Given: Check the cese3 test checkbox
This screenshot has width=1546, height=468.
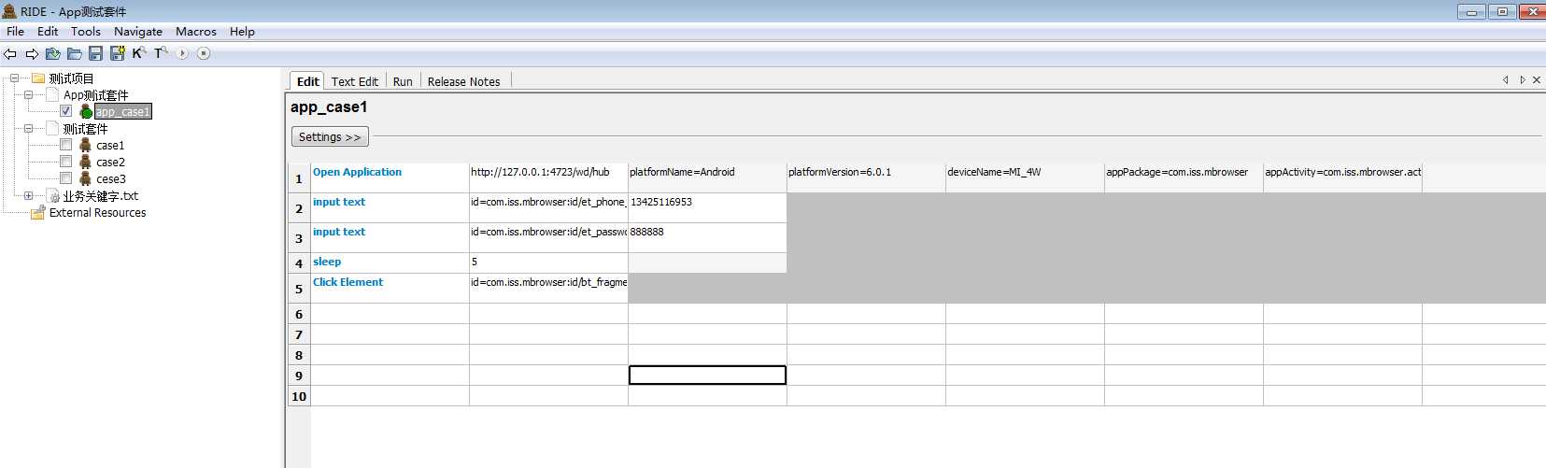Looking at the screenshot, I should coord(66,178).
